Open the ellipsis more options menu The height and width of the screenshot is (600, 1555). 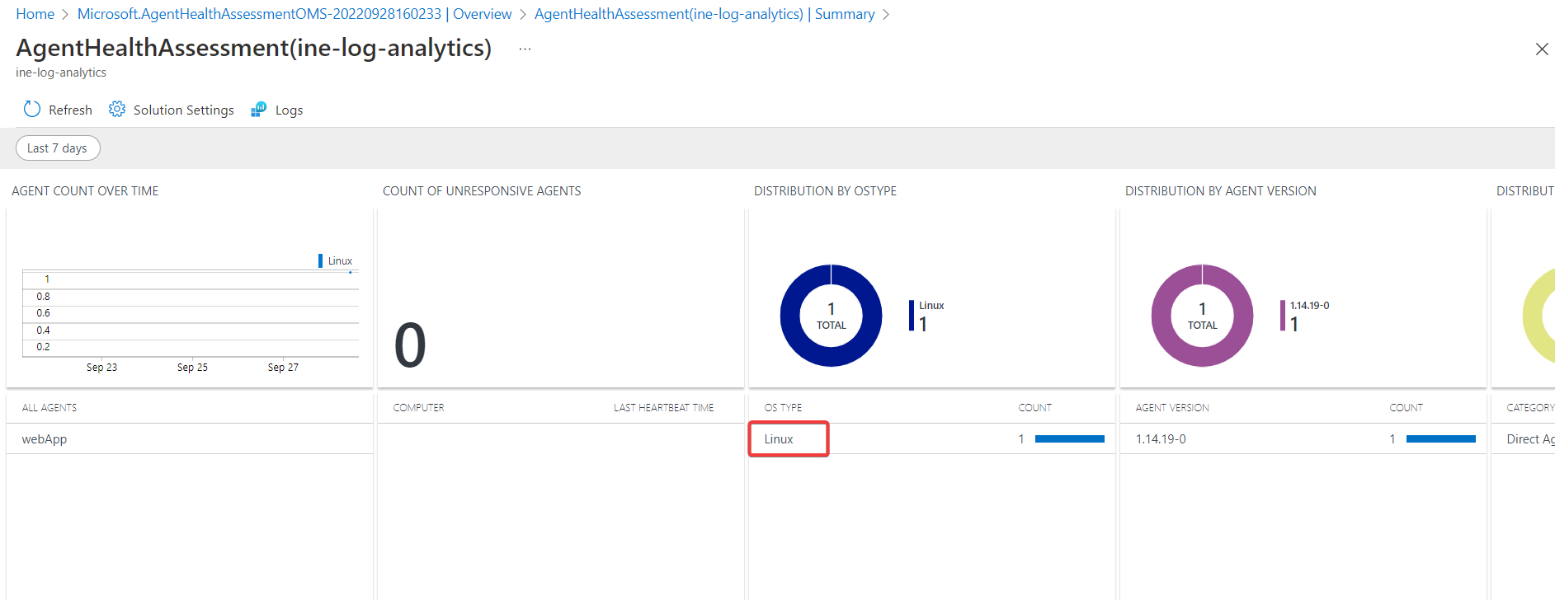525,49
